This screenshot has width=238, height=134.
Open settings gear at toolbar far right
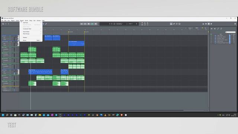point(235,24)
